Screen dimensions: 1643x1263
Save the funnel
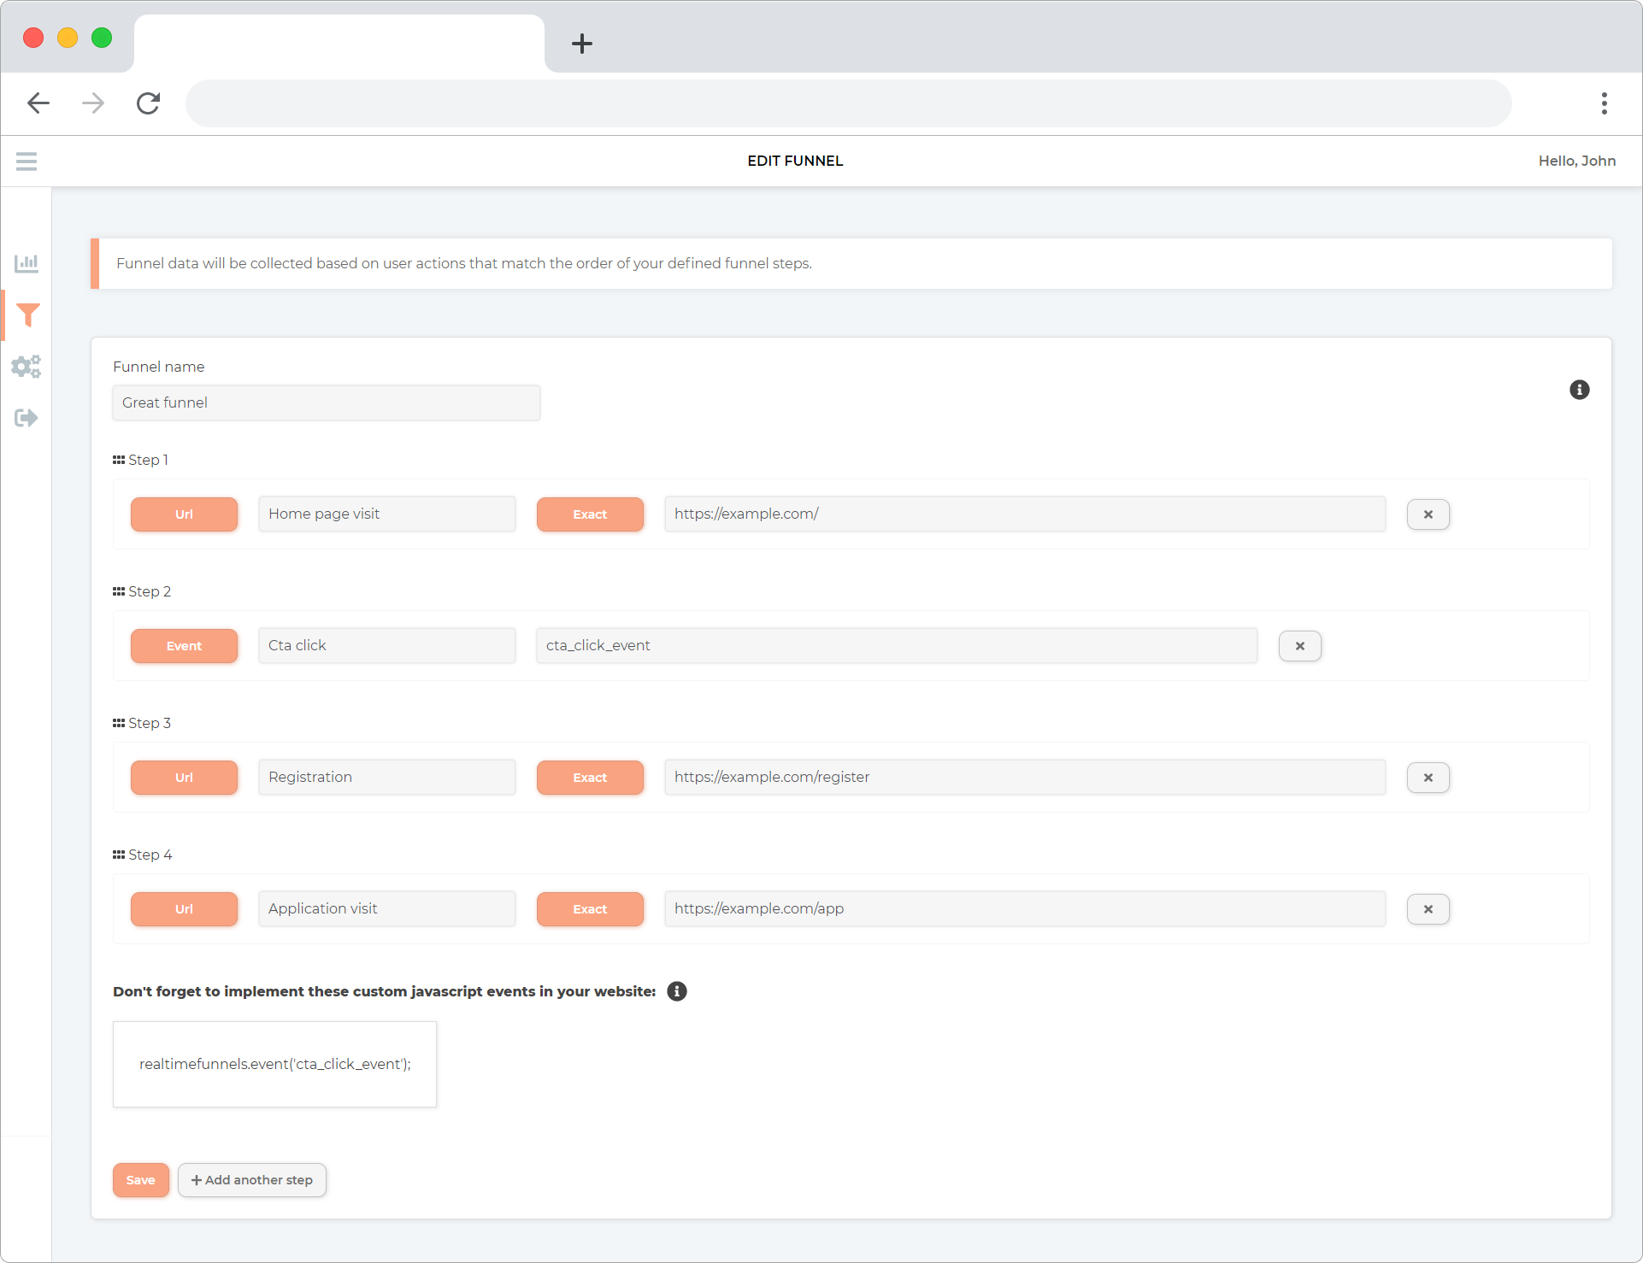tap(140, 1179)
